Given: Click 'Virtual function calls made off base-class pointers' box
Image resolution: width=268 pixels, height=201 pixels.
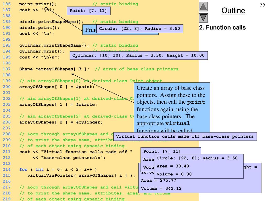Looking at the screenshot, I should 185,136.
